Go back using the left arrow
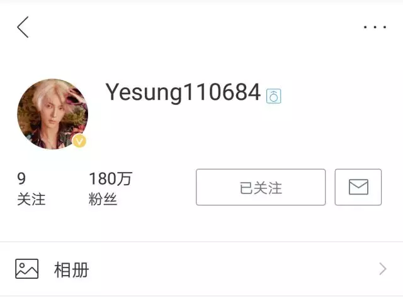 click(x=23, y=27)
